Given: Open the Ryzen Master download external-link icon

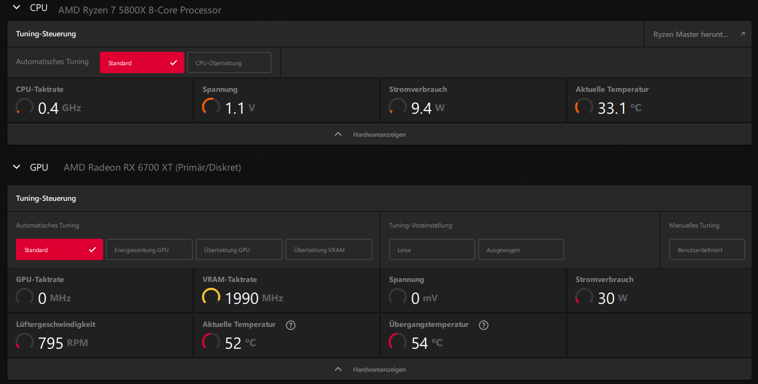Looking at the screenshot, I should [743, 34].
